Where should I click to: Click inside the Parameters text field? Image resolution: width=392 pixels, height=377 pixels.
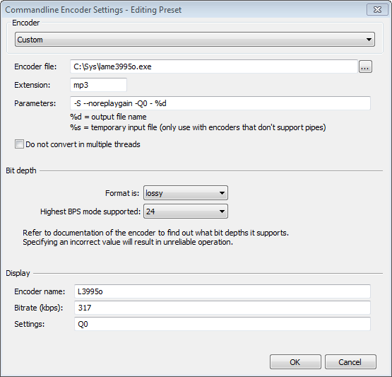click(220, 103)
